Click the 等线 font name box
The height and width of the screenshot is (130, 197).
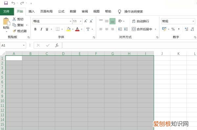(x=51, y=21)
